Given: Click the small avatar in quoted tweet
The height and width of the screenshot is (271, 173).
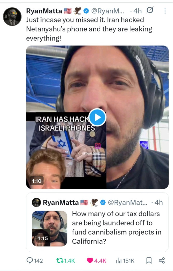Looking at the screenshot, I should coord(36,202).
